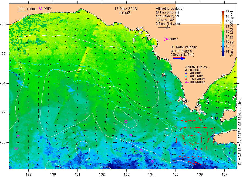Click the "Argo" legend label
The height and width of the screenshot is (178, 243).
[47, 8]
